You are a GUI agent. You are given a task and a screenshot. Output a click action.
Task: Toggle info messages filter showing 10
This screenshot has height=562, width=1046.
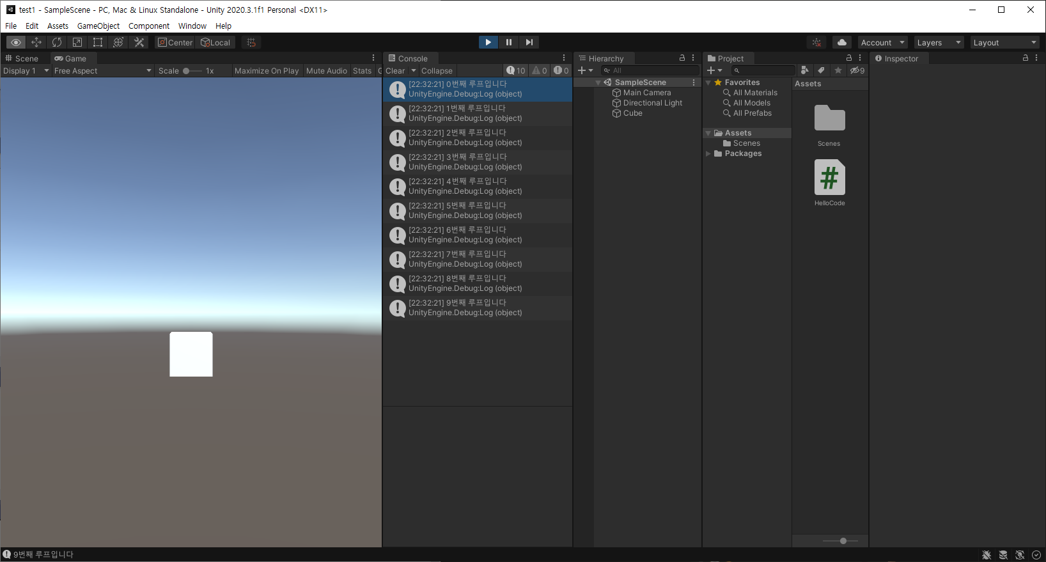point(516,70)
